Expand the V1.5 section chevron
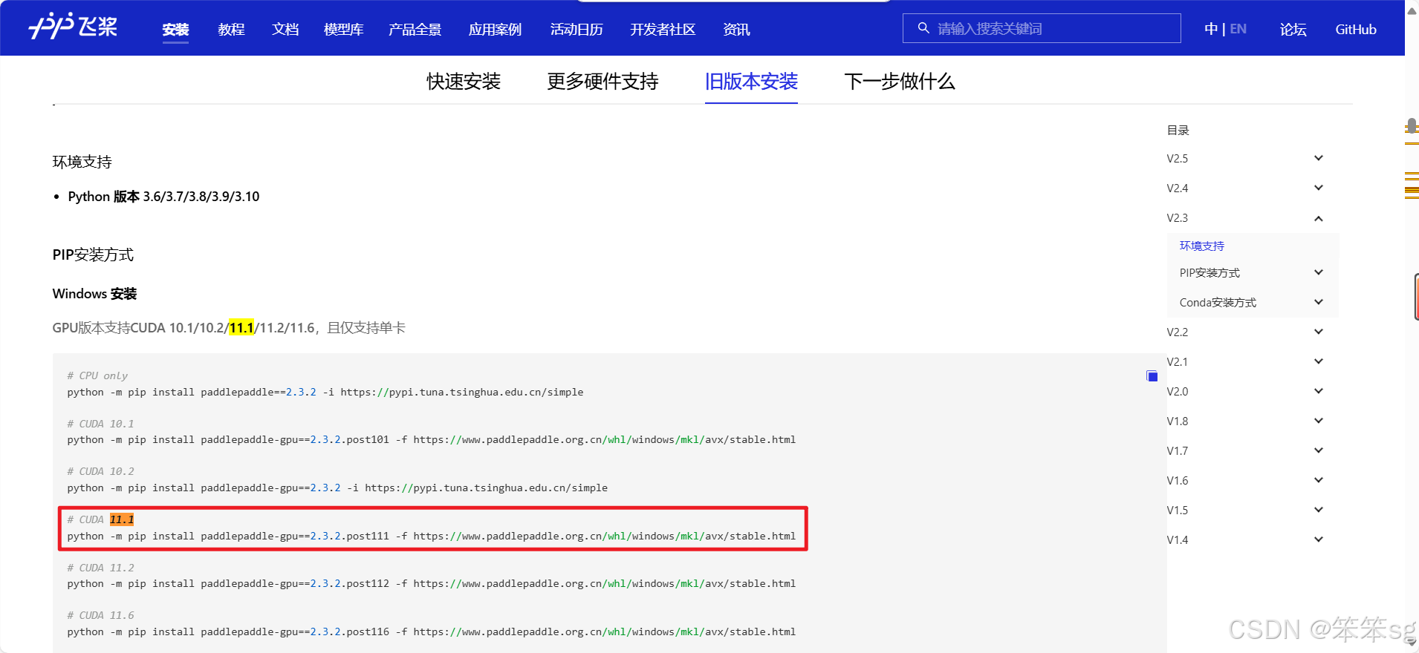Image resolution: width=1419 pixels, height=653 pixels. 1319,510
